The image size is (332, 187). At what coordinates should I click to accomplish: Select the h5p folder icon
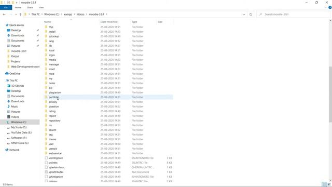pos(46,27)
